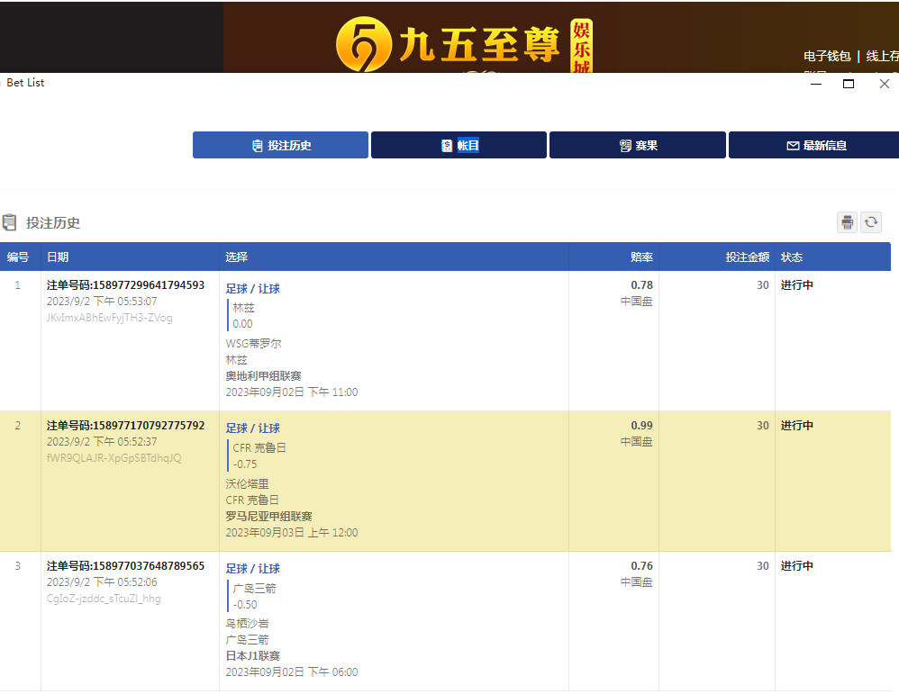Click the refresh icon button
Screen dimensions: 899x694
[871, 222]
